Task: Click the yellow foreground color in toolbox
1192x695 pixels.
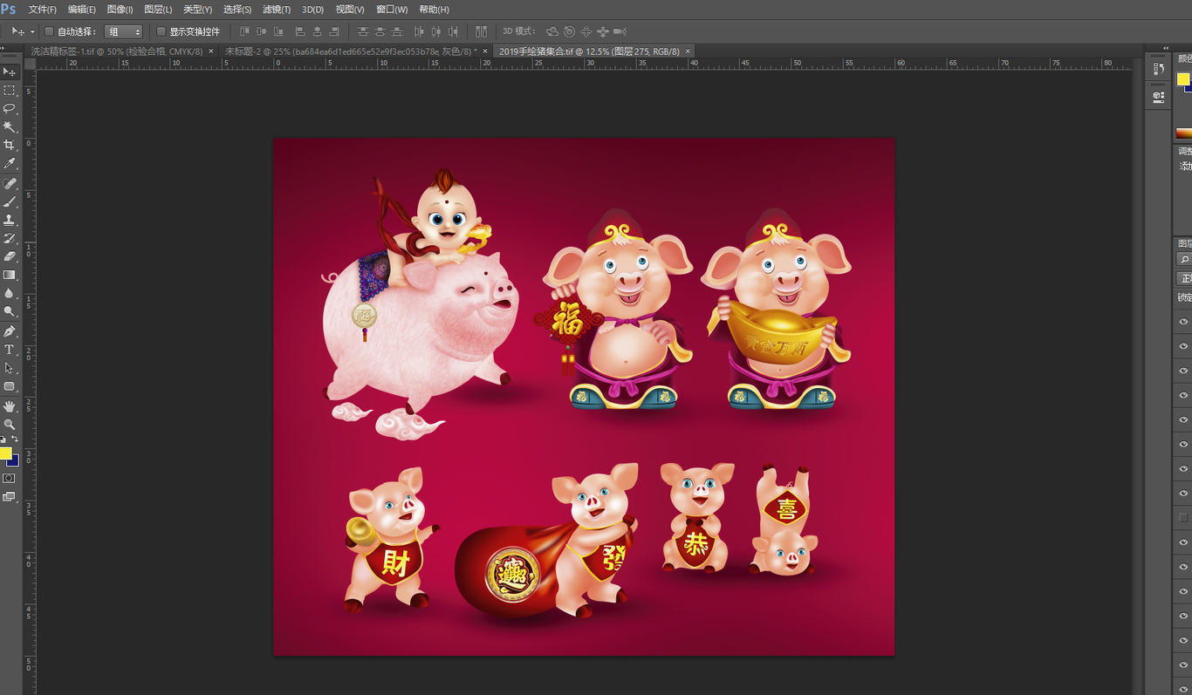Action: [x=5, y=453]
